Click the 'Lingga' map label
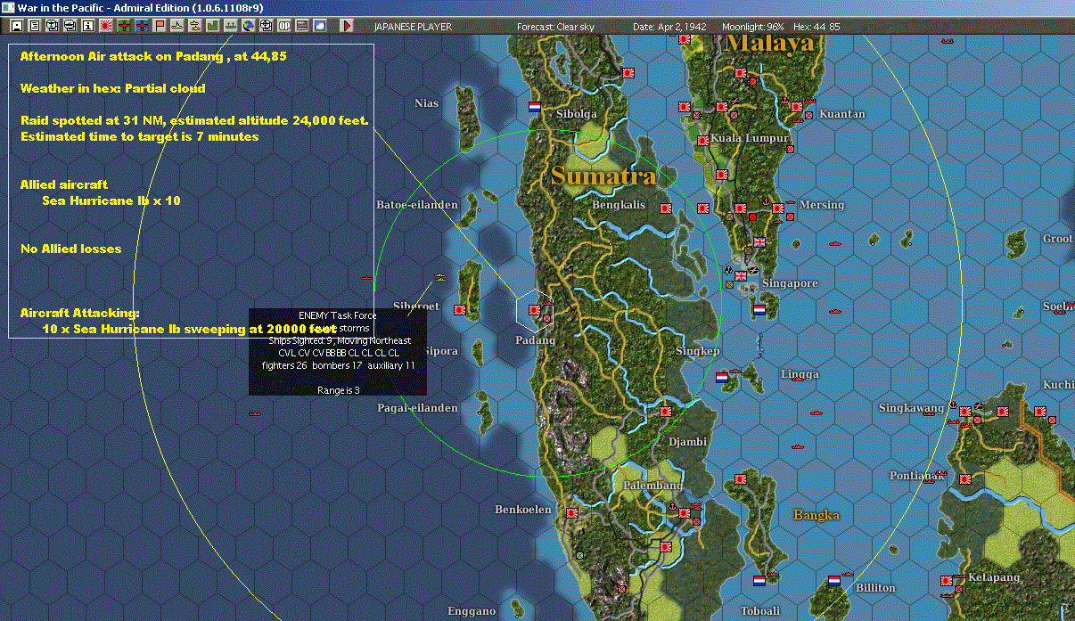This screenshot has width=1075, height=621. tap(800, 374)
